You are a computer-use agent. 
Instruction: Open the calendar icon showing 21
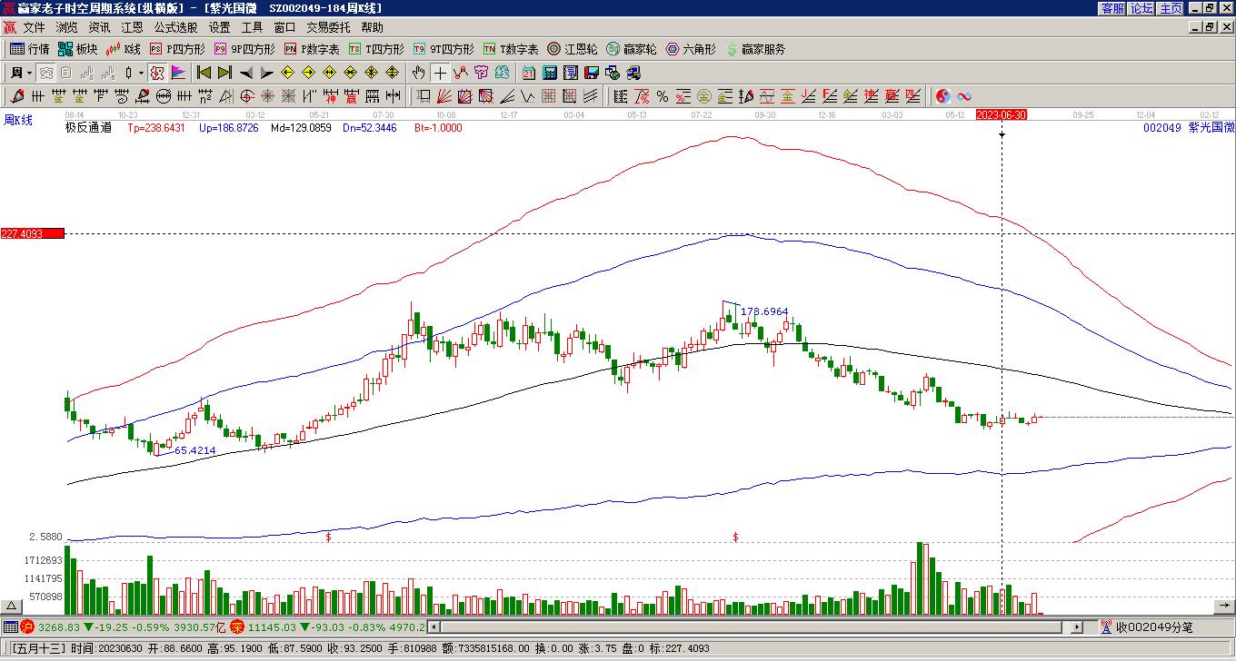(529, 73)
